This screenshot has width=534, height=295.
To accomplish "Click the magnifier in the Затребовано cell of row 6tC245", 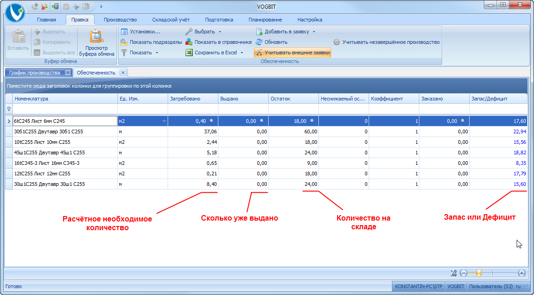I will (212, 121).
